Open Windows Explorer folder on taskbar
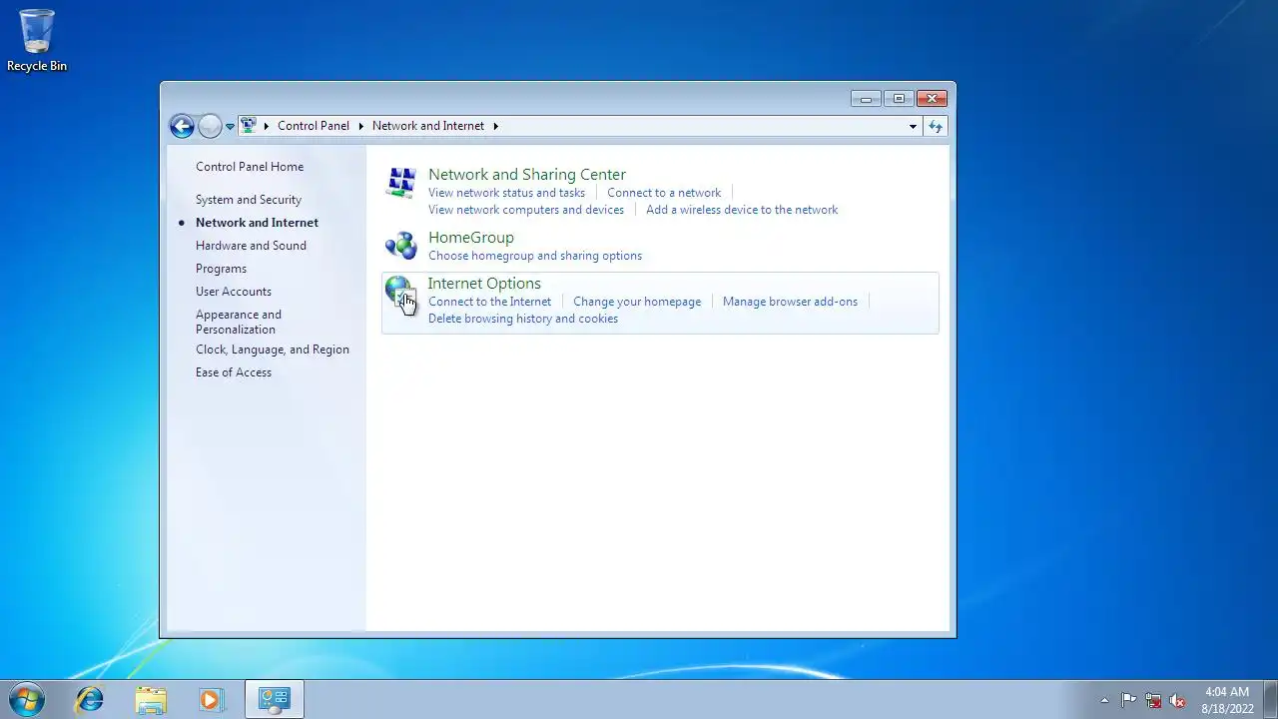This screenshot has width=1278, height=719. click(151, 699)
